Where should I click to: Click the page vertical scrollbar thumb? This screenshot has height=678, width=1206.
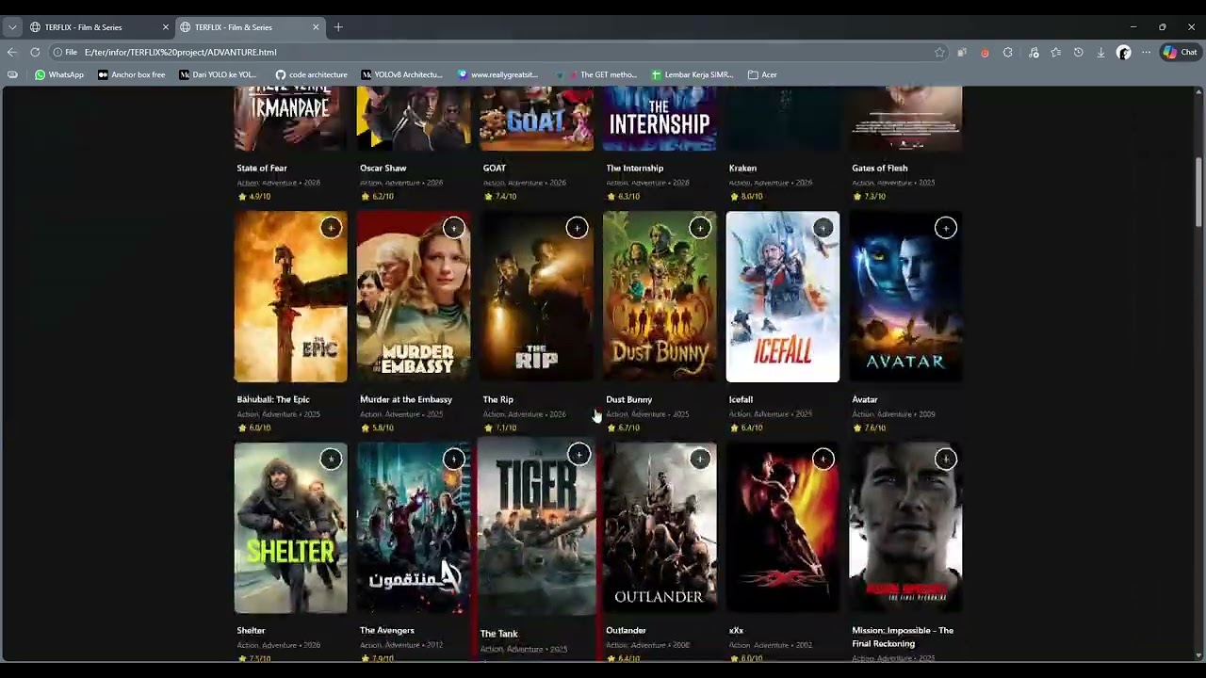coord(1199,193)
